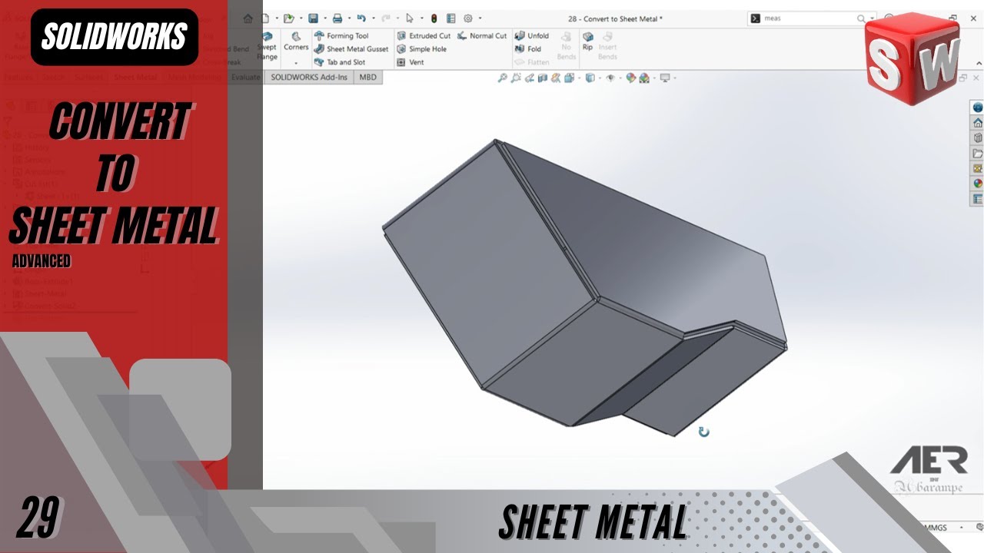This screenshot has width=984, height=553.
Task: Rebuild the model with the traffic light icon
Action: [434, 18]
